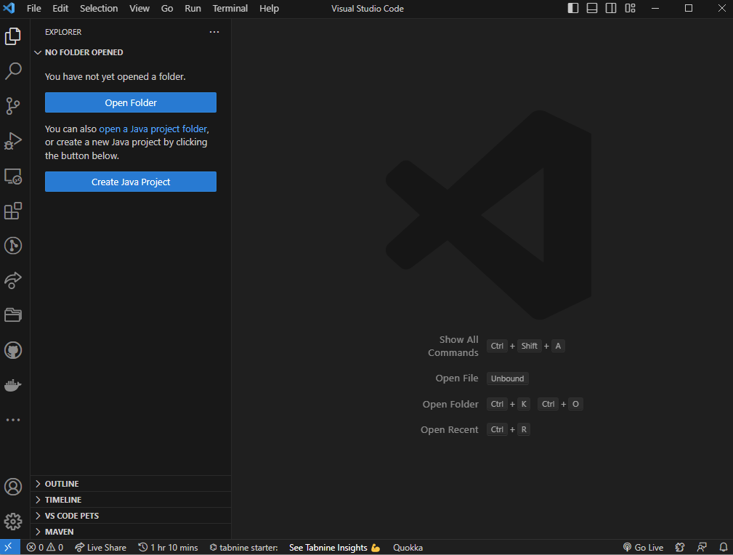Open the Live Share activity bar icon
Screen dimensions: 733x555
(x=13, y=280)
